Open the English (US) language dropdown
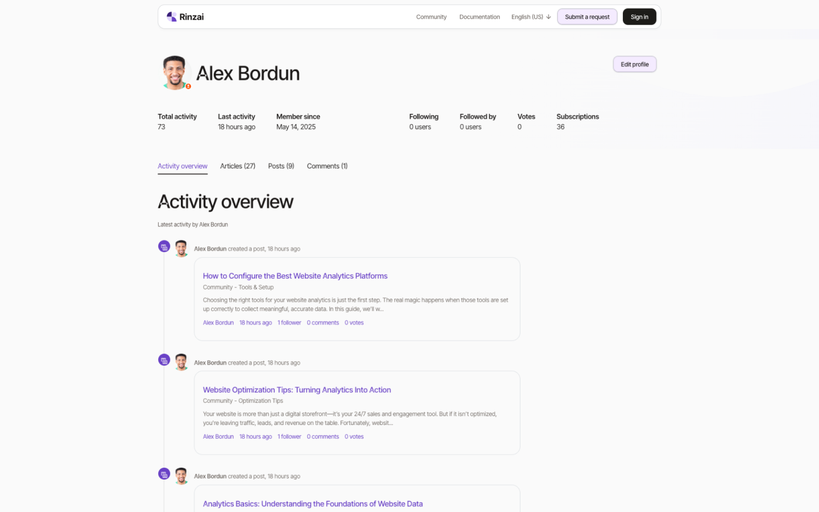This screenshot has height=512, width=819. (x=531, y=17)
